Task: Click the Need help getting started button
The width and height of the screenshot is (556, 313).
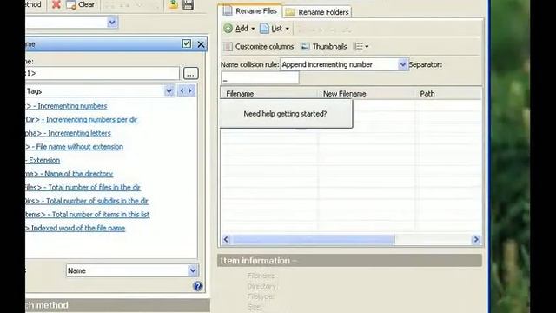Action: (x=286, y=114)
